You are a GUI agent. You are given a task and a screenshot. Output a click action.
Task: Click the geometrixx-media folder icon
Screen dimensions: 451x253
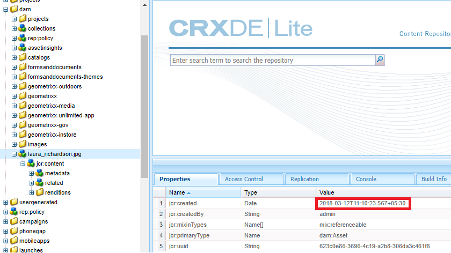[23, 106]
